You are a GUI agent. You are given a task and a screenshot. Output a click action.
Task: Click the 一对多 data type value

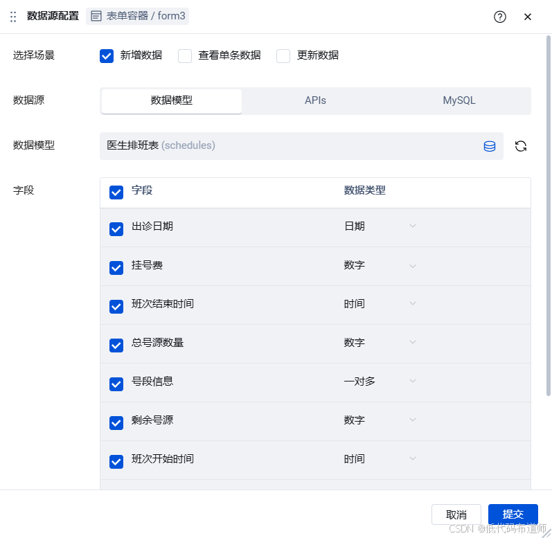[x=359, y=381]
